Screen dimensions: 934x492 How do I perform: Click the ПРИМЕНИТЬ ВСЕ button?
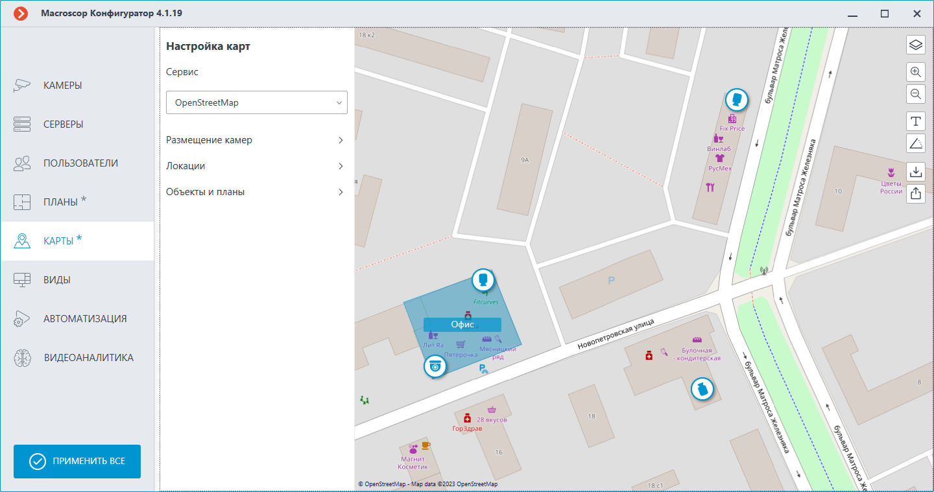click(77, 462)
